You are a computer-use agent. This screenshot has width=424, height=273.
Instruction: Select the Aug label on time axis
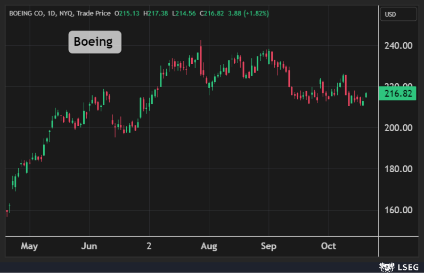coord(209,246)
